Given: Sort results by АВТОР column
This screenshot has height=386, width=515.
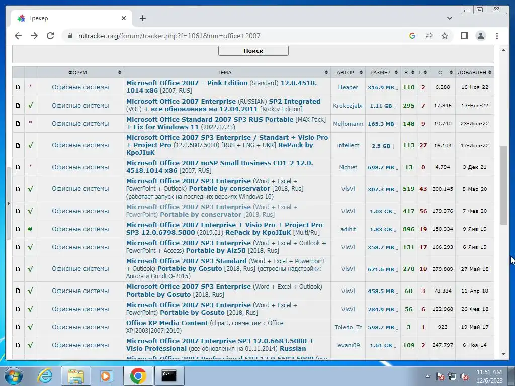Looking at the screenshot, I should [x=348, y=72].
